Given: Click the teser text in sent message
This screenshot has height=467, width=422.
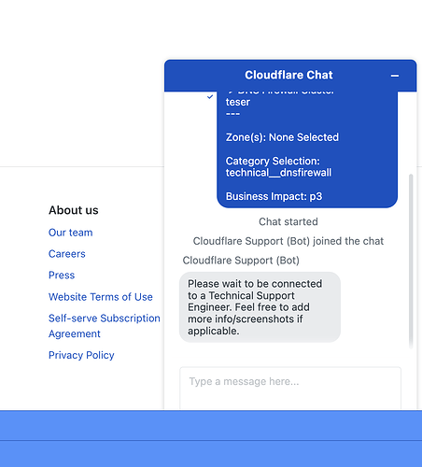Looking at the screenshot, I should [x=238, y=102].
